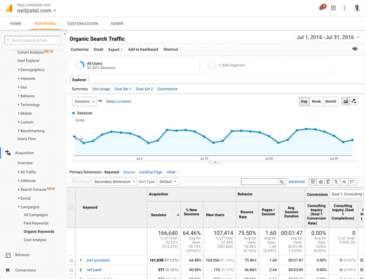Open the Export dropdown

115,50
